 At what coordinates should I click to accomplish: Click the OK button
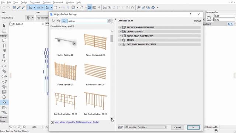tap(193, 127)
